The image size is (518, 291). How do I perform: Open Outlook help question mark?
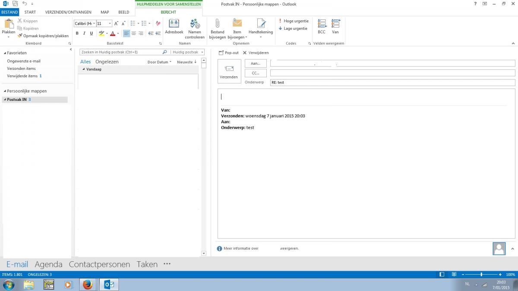475,3
